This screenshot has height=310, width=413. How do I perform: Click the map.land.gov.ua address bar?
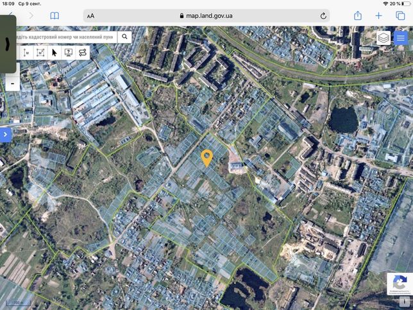pos(206,16)
